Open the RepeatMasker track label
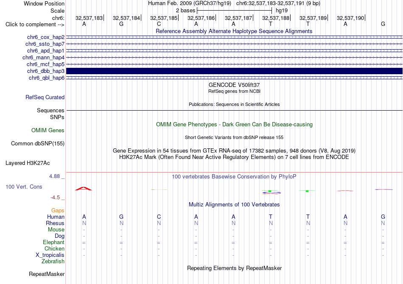This screenshot has width=403, height=284. [47, 274]
